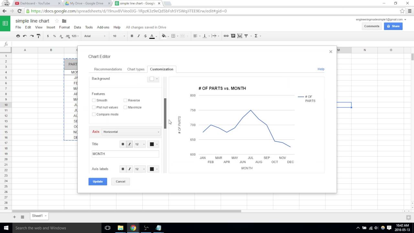Open axis title font size dropdown
414x233 pixels.
[140, 144]
